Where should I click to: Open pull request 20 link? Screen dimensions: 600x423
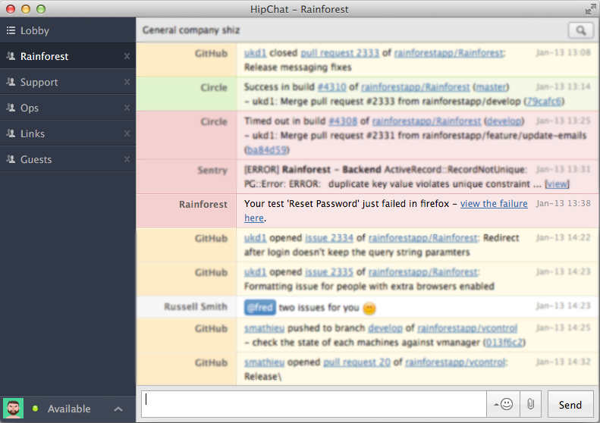pos(357,362)
